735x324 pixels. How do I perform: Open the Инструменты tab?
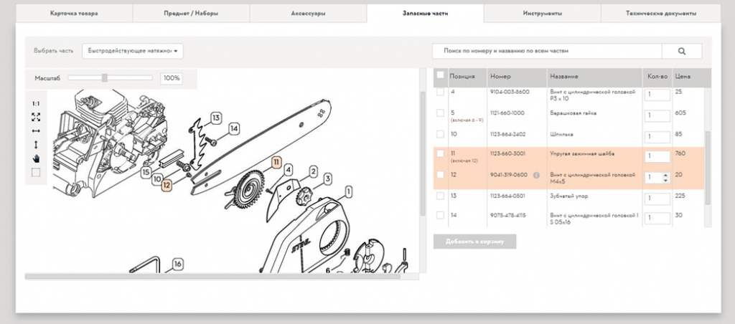[x=543, y=14]
